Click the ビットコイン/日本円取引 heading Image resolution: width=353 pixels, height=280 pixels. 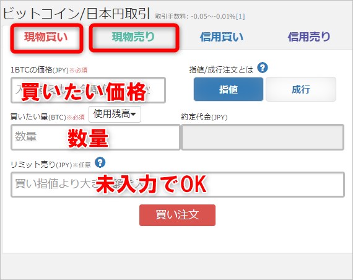tap(76, 14)
